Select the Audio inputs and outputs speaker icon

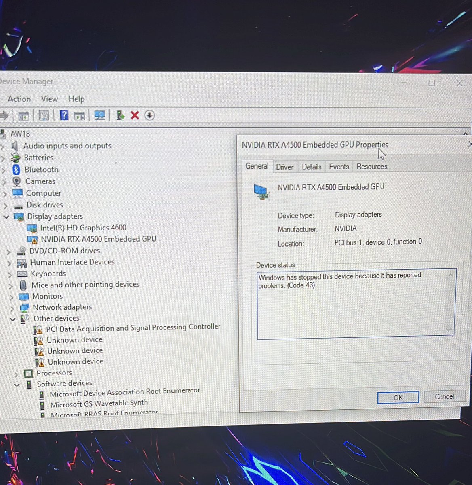click(x=15, y=146)
